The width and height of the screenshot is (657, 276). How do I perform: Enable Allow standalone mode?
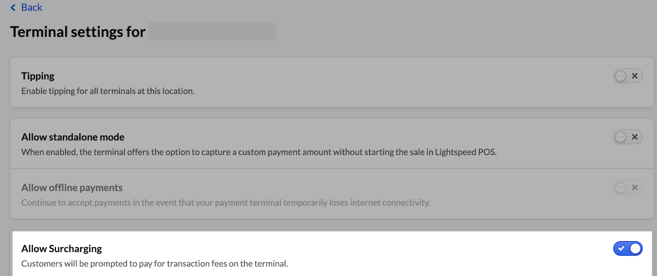tap(628, 137)
